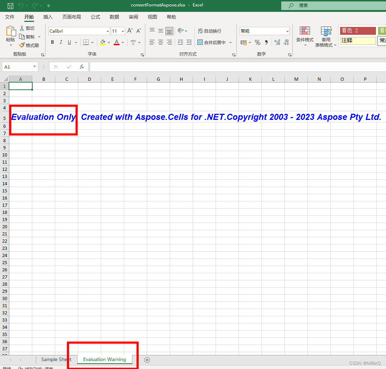
Task: Align text to middle vertically
Action: coord(161,31)
